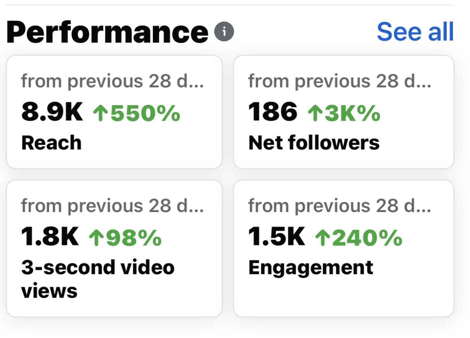Image resolution: width=470 pixels, height=338 pixels.
Task: Click the Engagement label text
Action: [311, 268]
